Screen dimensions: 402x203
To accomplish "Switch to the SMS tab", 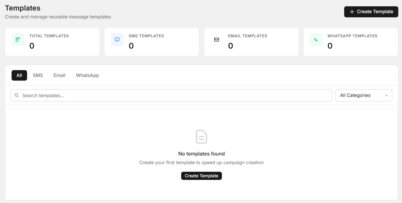I will pyautogui.click(x=38, y=75).
